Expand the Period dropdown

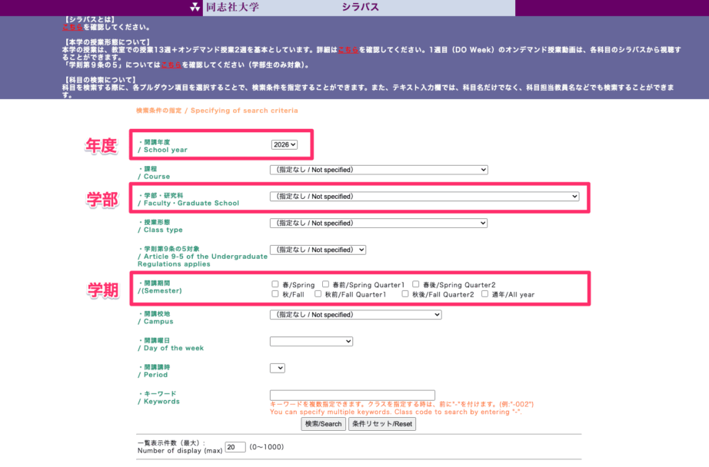coord(278,367)
